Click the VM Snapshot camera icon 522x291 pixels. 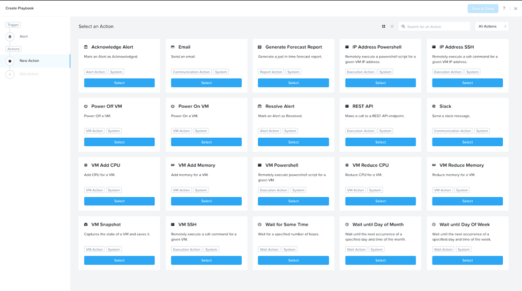tap(86, 225)
